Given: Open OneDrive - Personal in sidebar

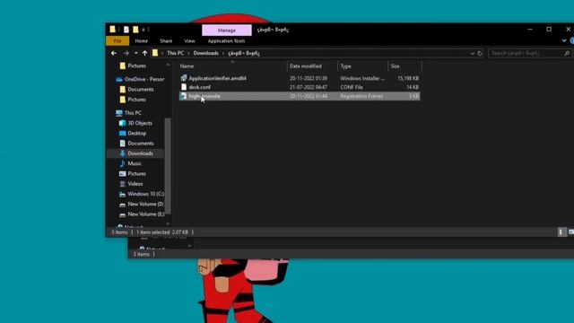Looking at the screenshot, I should click(143, 79).
